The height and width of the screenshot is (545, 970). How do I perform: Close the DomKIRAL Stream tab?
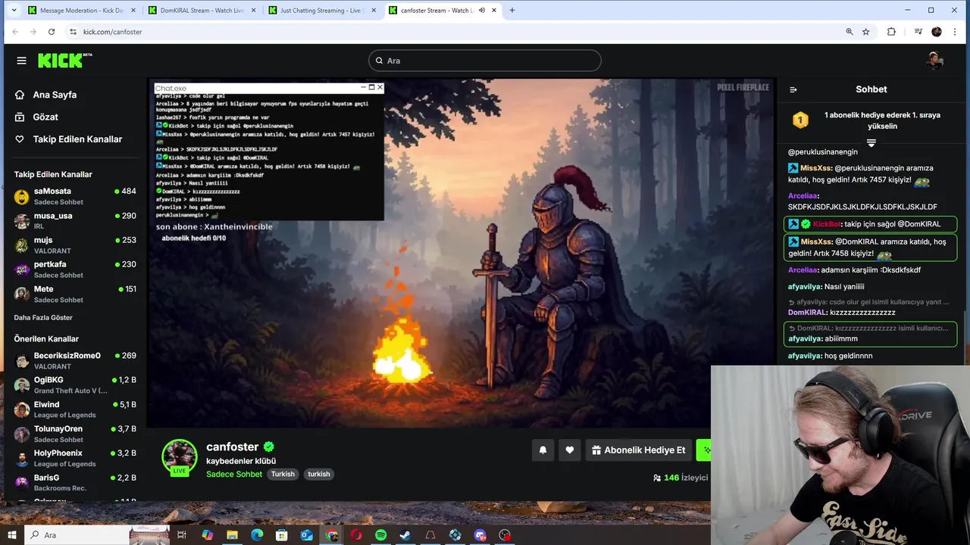(x=254, y=11)
